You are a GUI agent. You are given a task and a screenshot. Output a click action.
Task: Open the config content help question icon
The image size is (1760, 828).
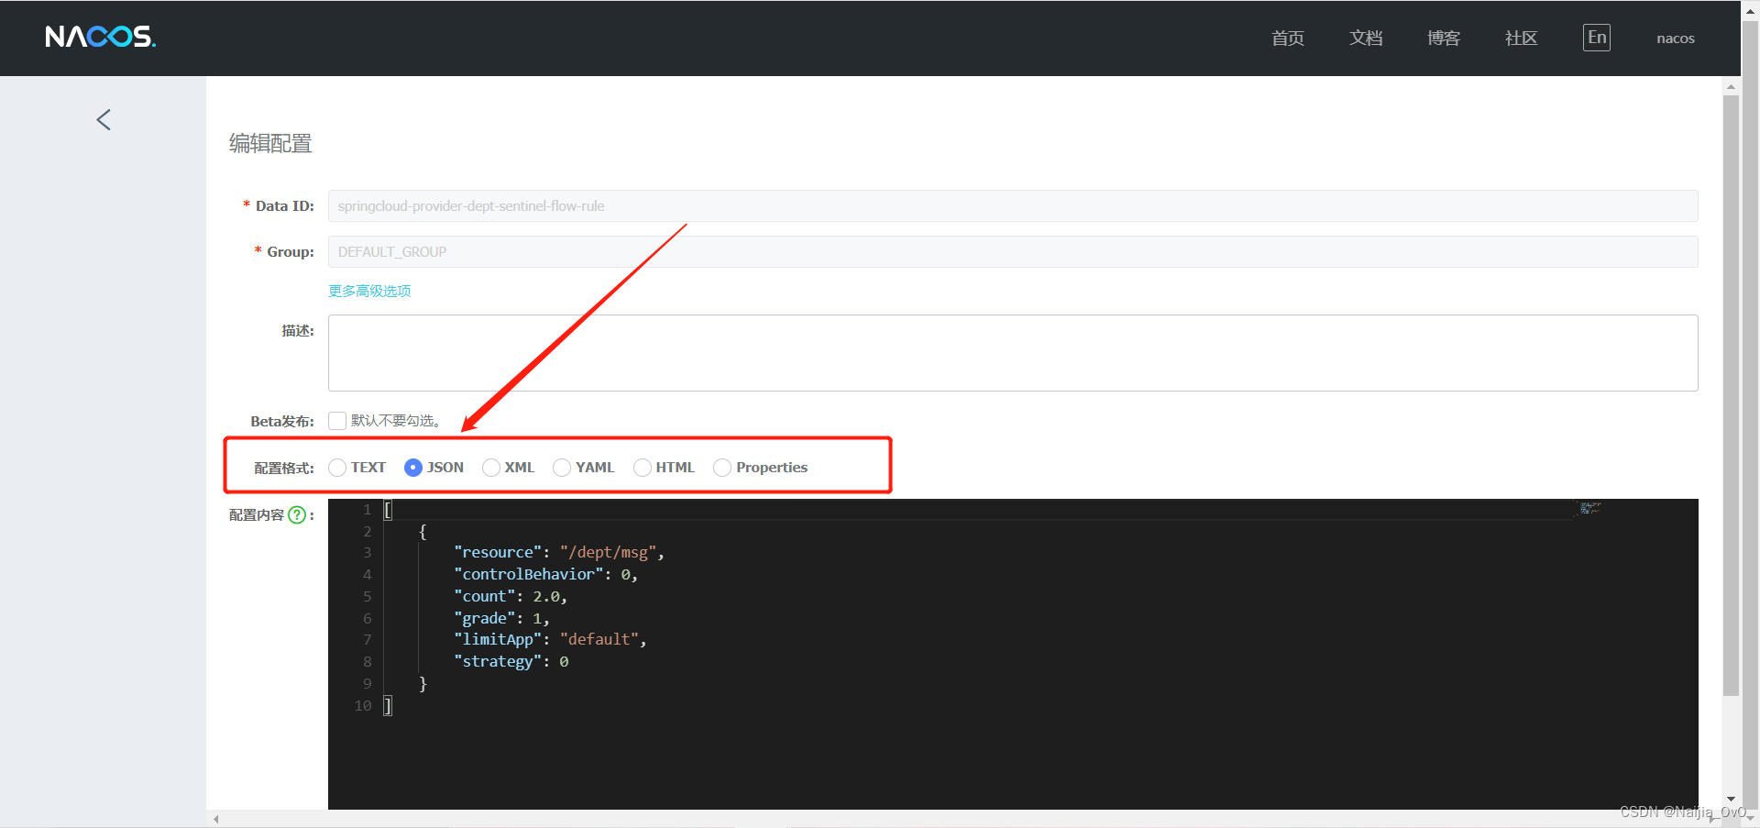pyautogui.click(x=297, y=515)
